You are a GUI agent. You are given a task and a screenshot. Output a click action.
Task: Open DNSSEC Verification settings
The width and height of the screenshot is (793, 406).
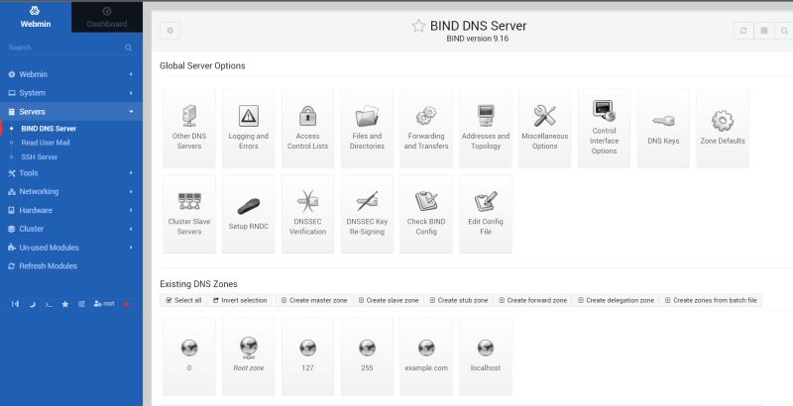tap(307, 214)
